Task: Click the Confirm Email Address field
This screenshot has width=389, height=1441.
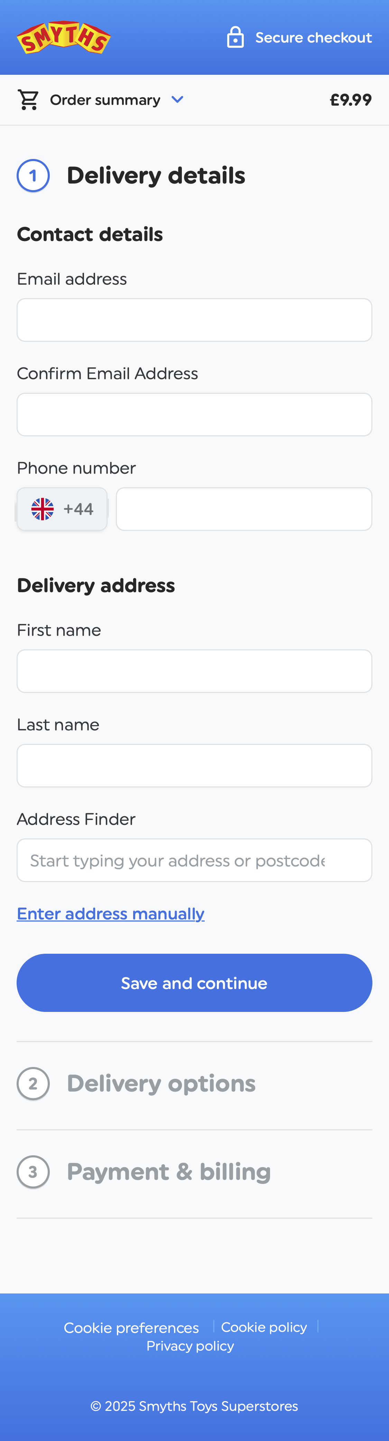Action: coord(194,415)
